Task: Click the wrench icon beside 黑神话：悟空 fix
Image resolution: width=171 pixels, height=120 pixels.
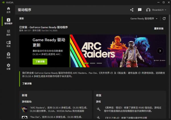Action: point(99,109)
